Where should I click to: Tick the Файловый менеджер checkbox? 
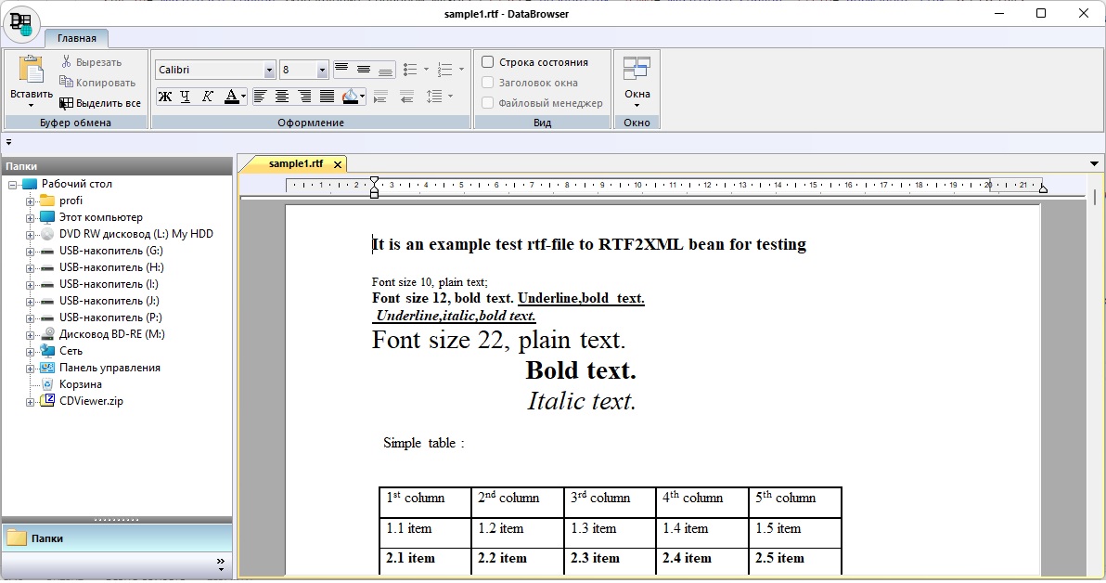pyautogui.click(x=488, y=103)
